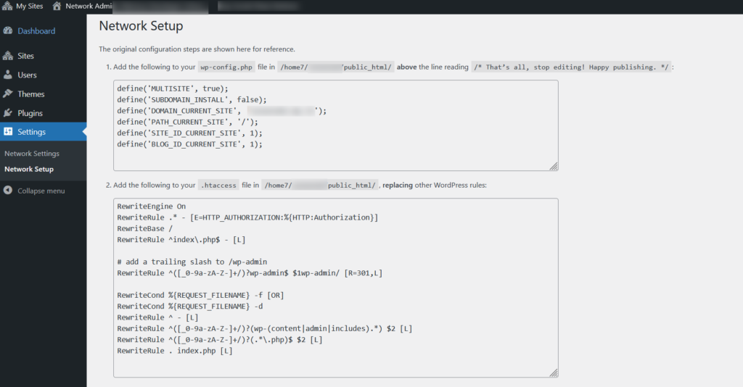743x387 pixels.
Task: Click inside the .htaccess rewrite rules textarea
Action: click(x=335, y=288)
